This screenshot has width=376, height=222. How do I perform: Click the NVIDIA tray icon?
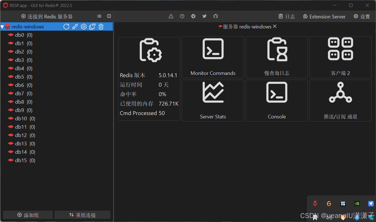point(357,204)
